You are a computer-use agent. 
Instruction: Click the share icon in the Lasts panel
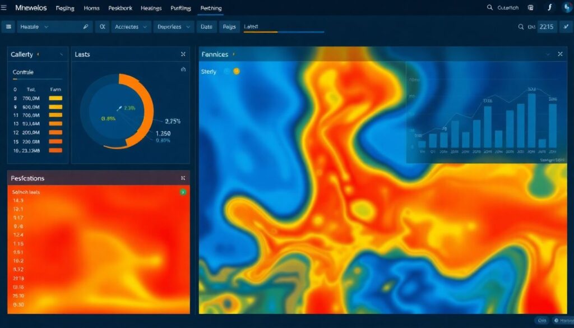tap(183, 70)
